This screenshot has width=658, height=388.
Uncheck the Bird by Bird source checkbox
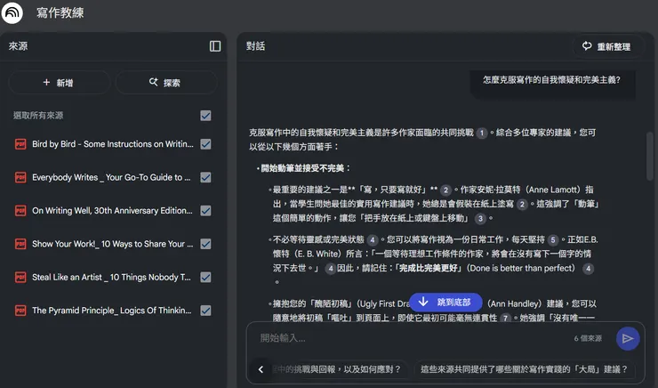pos(205,144)
